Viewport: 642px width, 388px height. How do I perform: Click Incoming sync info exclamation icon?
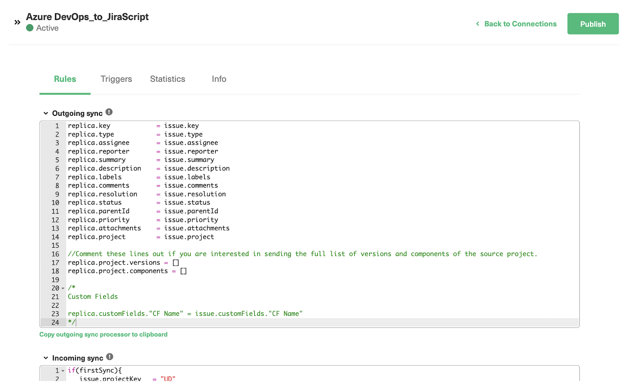coord(110,357)
